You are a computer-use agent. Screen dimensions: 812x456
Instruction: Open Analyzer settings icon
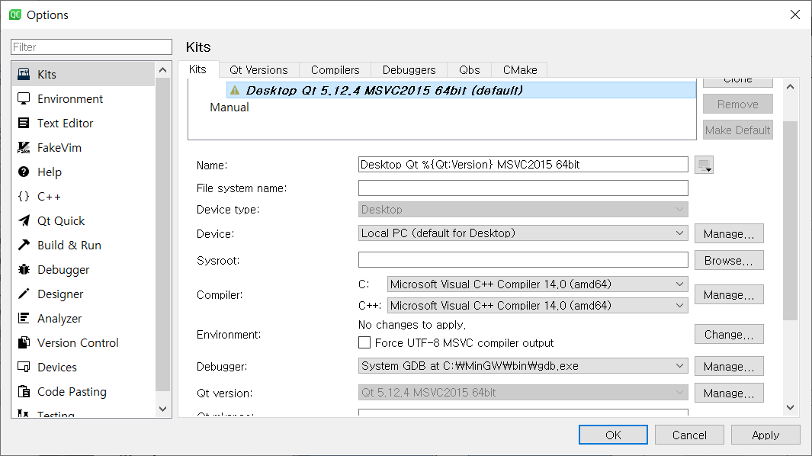[x=24, y=318]
